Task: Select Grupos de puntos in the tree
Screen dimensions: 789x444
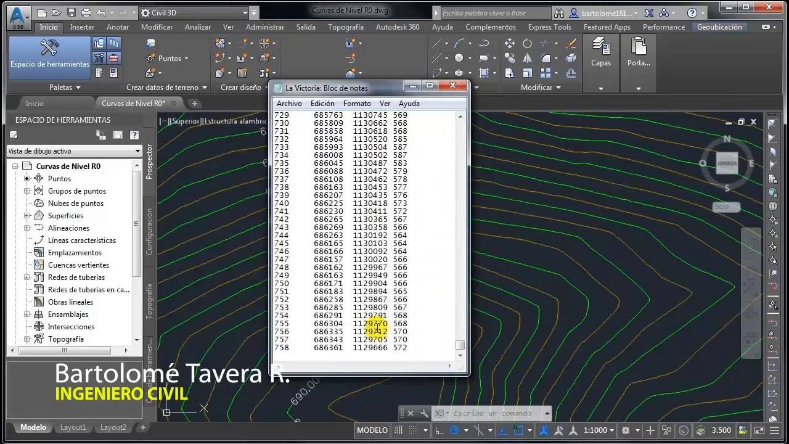Action: pos(77,191)
